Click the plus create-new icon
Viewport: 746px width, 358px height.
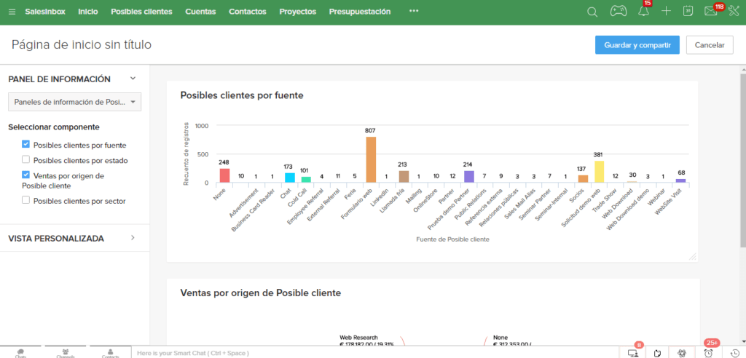pyautogui.click(x=666, y=12)
